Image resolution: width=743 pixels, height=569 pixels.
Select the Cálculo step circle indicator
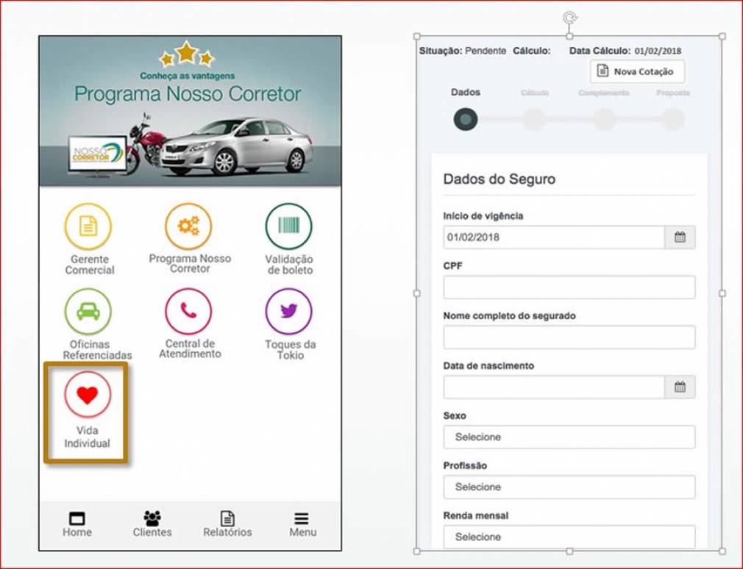(535, 118)
